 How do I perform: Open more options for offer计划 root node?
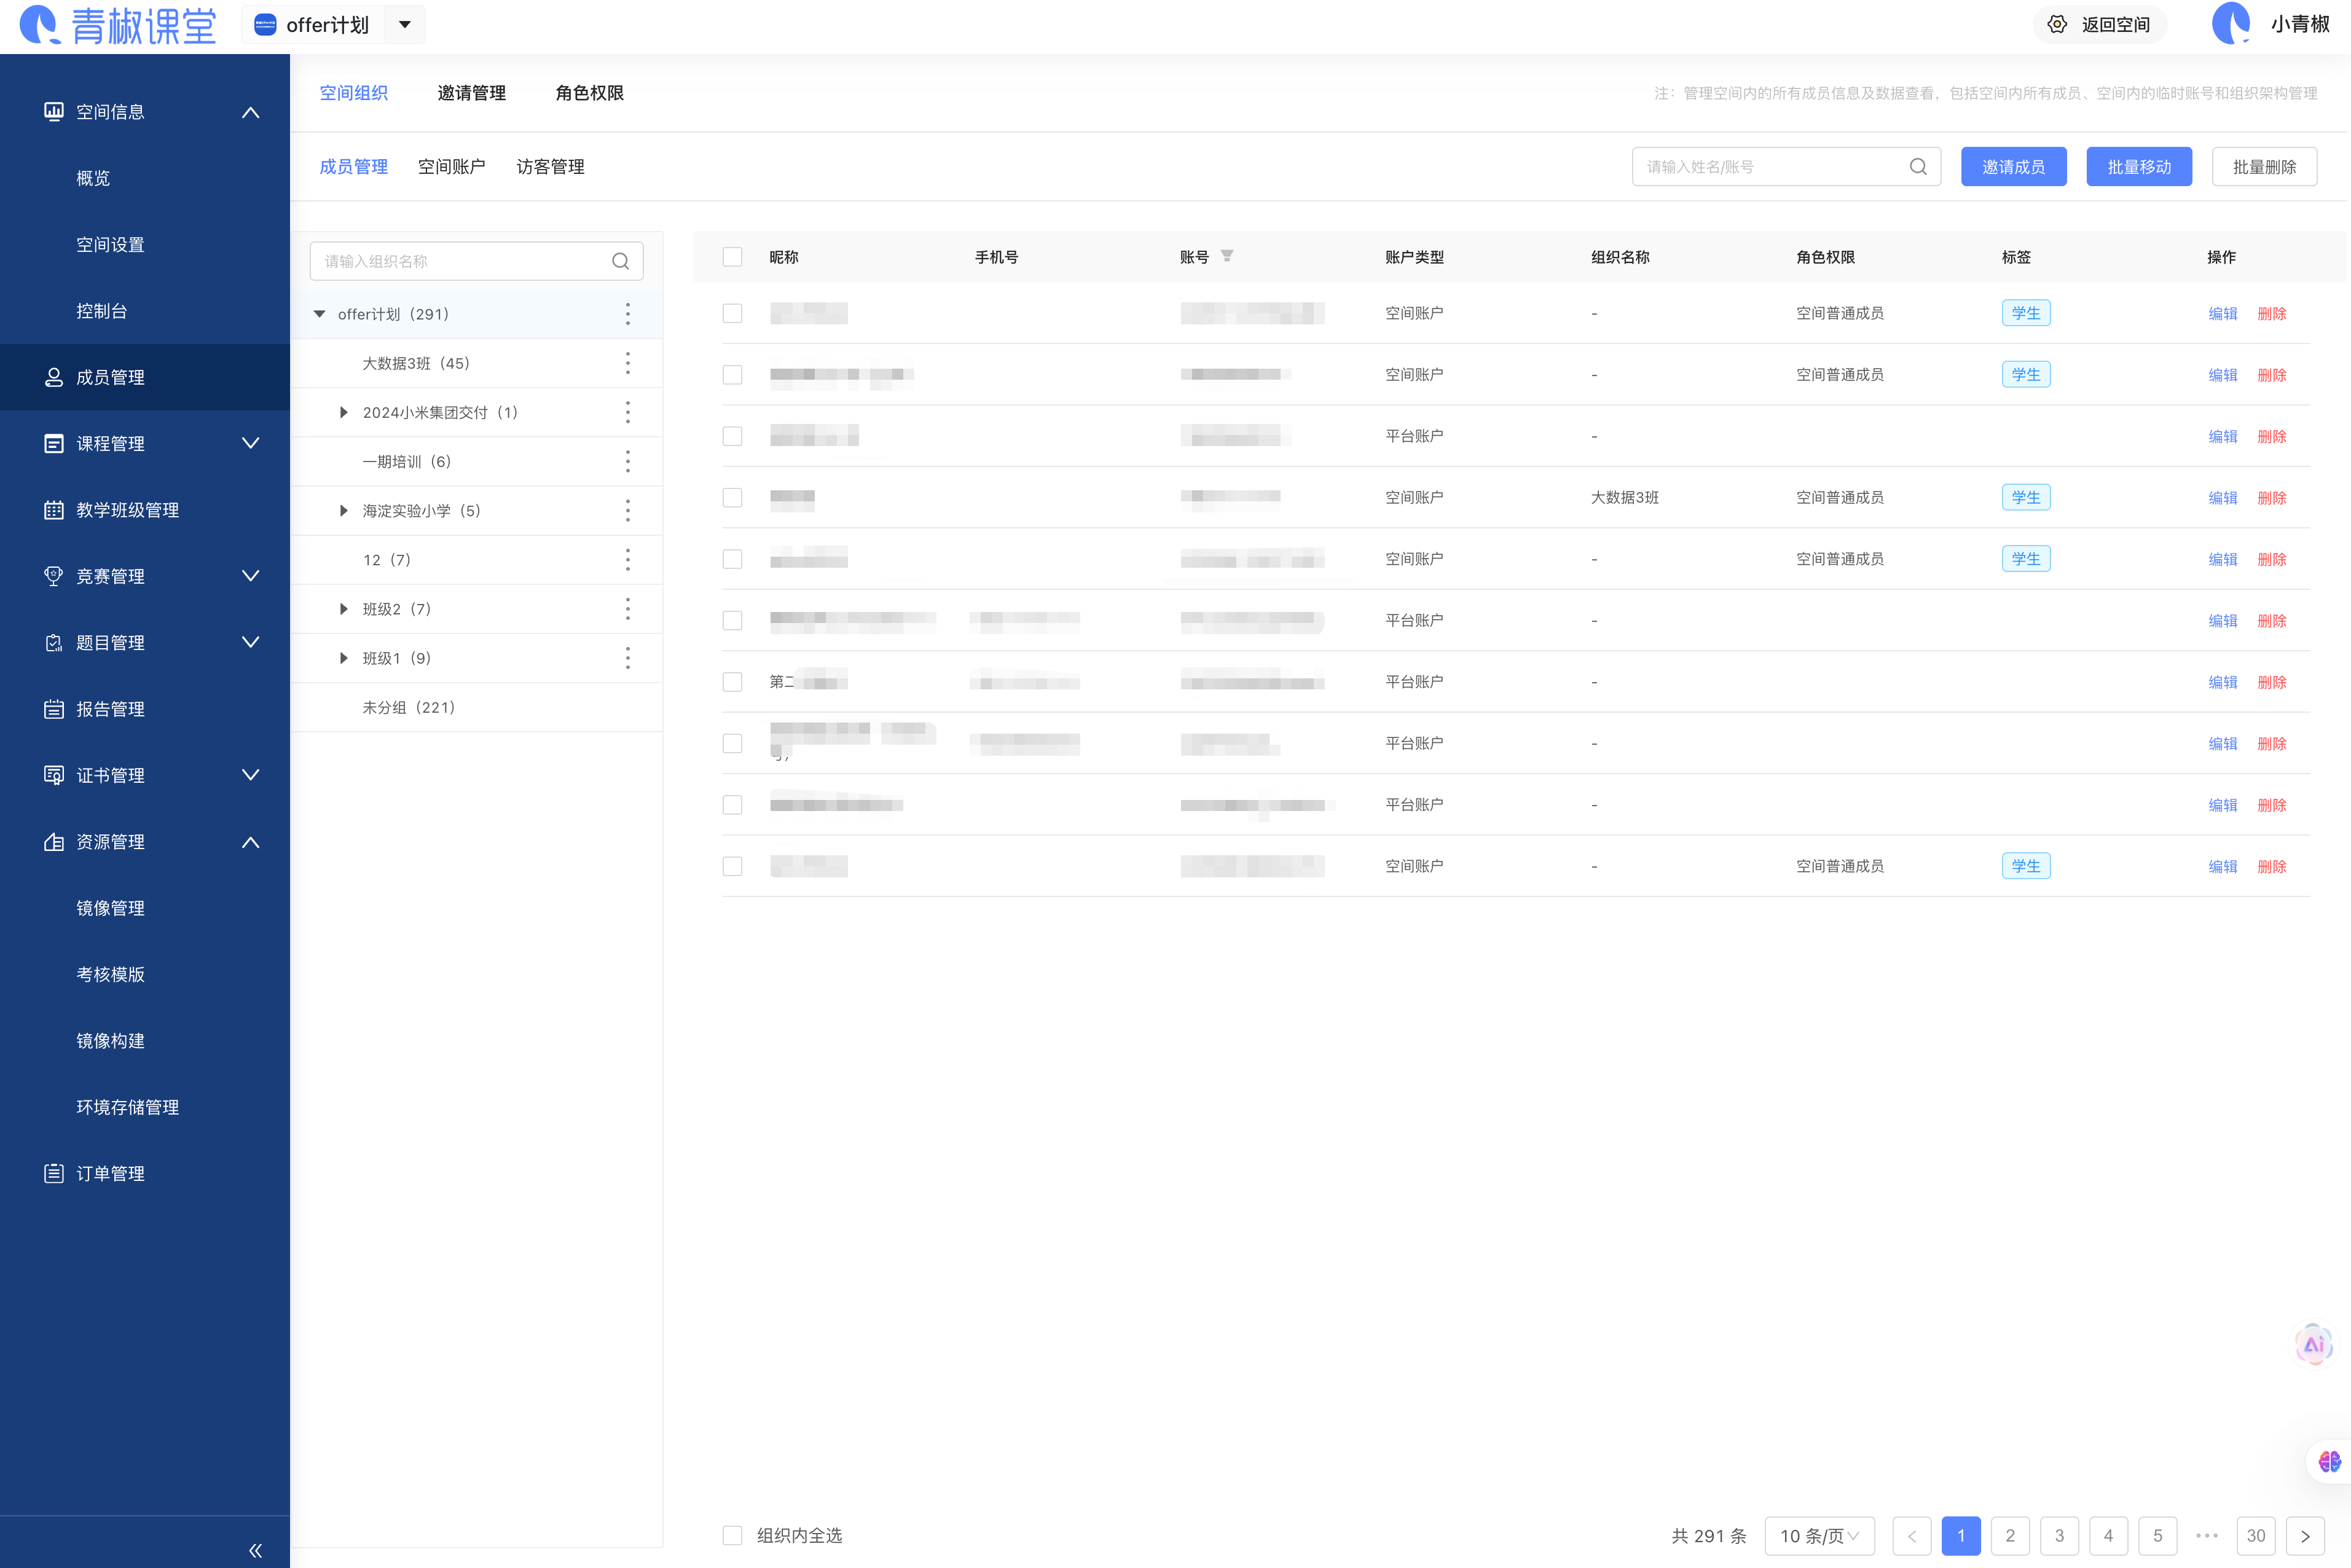pos(627,314)
